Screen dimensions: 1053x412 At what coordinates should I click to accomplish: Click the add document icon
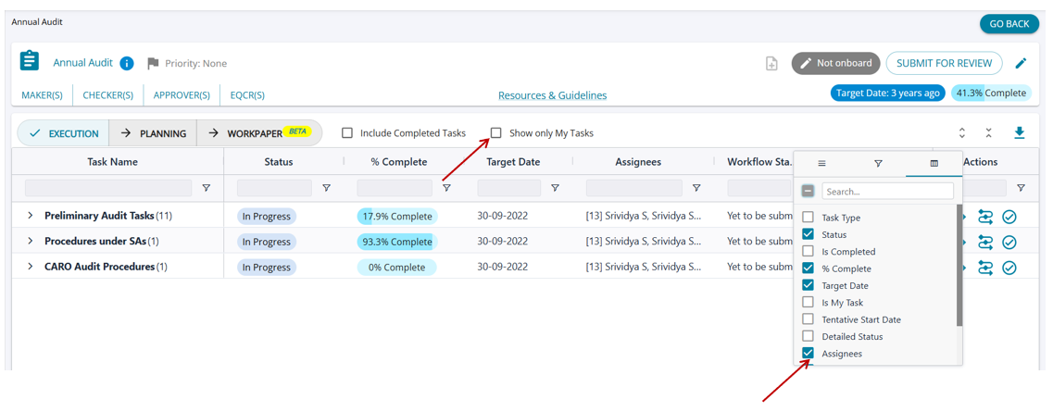point(771,64)
